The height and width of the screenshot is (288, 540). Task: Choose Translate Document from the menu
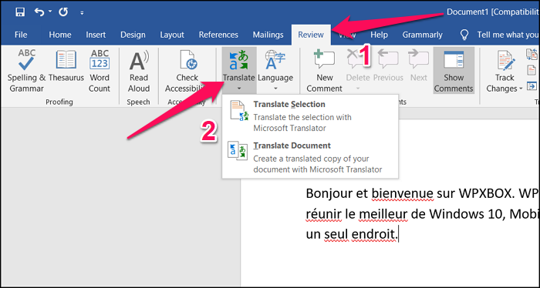click(310, 157)
